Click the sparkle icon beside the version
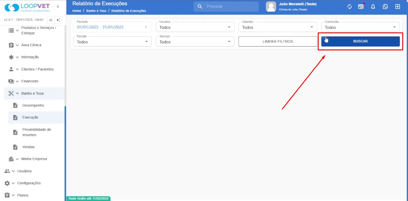The height and width of the screenshot is (201, 408). (x=58, y=20)
